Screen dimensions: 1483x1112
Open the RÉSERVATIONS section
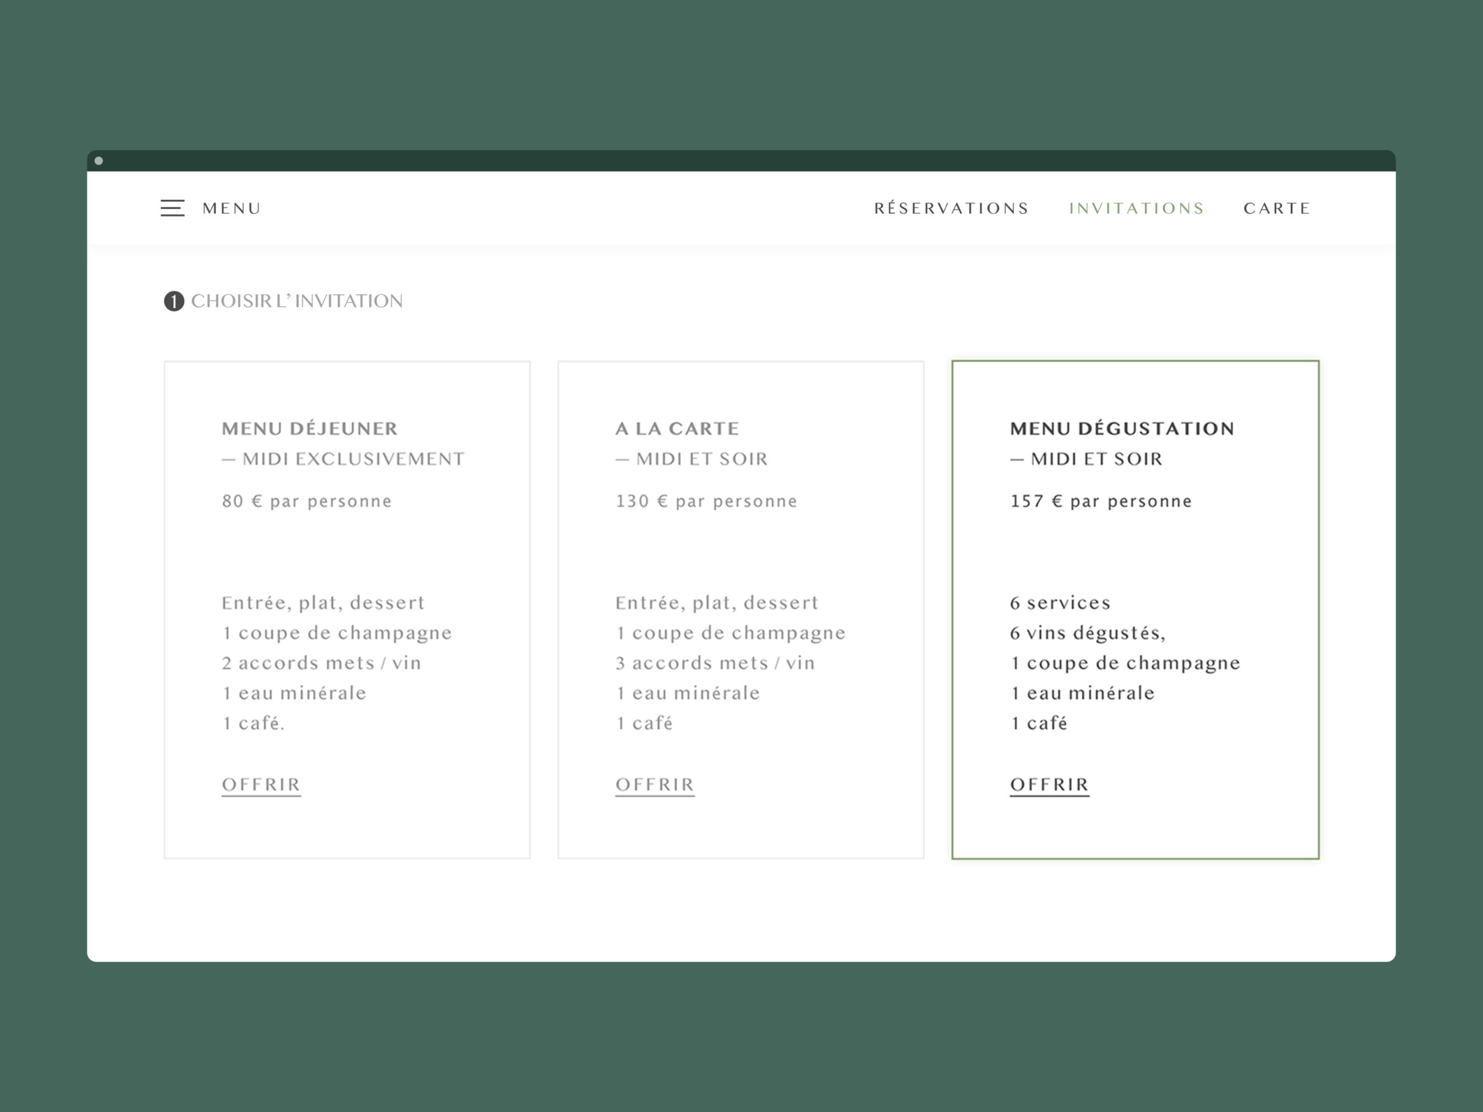[x=952, y=208]
